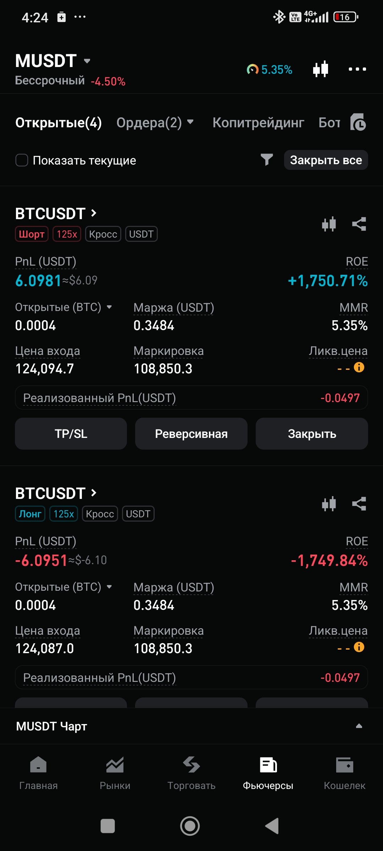Share the Long BTCUSDT position
The width and height of the screenshot is (383, 851).
click(359, 504)
